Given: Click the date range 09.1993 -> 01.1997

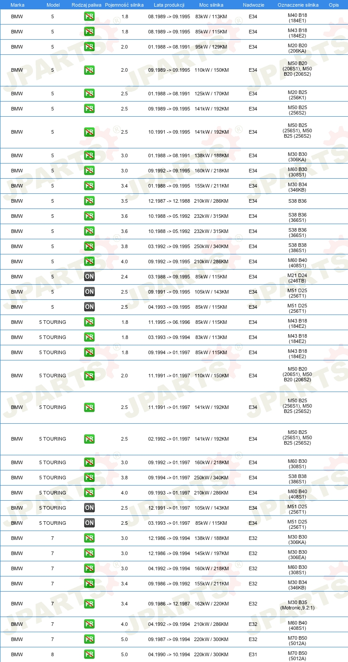Looking at the screenshot, I should pos(169,493).
